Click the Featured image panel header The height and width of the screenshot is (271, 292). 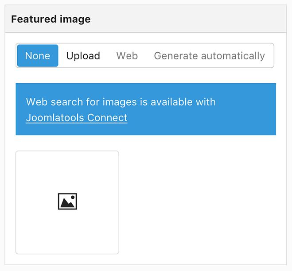tap(146, 19)
